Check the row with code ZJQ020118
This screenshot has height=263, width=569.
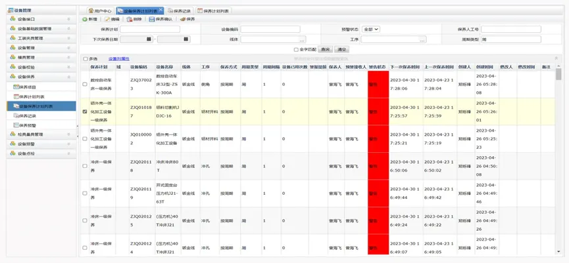click(x=85, y=166)
